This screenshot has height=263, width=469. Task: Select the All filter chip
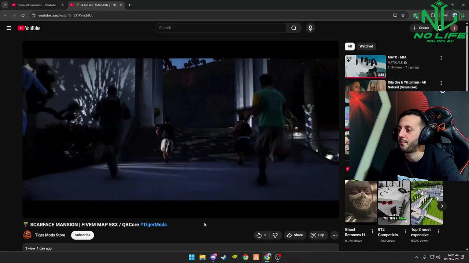point(350,46)
